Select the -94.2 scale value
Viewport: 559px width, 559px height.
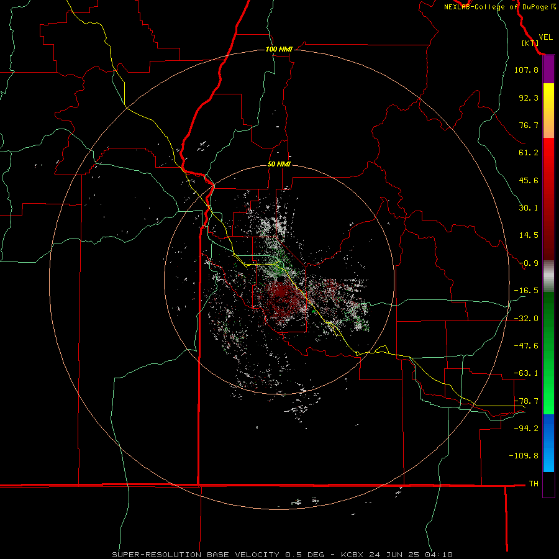coord(526,428)
